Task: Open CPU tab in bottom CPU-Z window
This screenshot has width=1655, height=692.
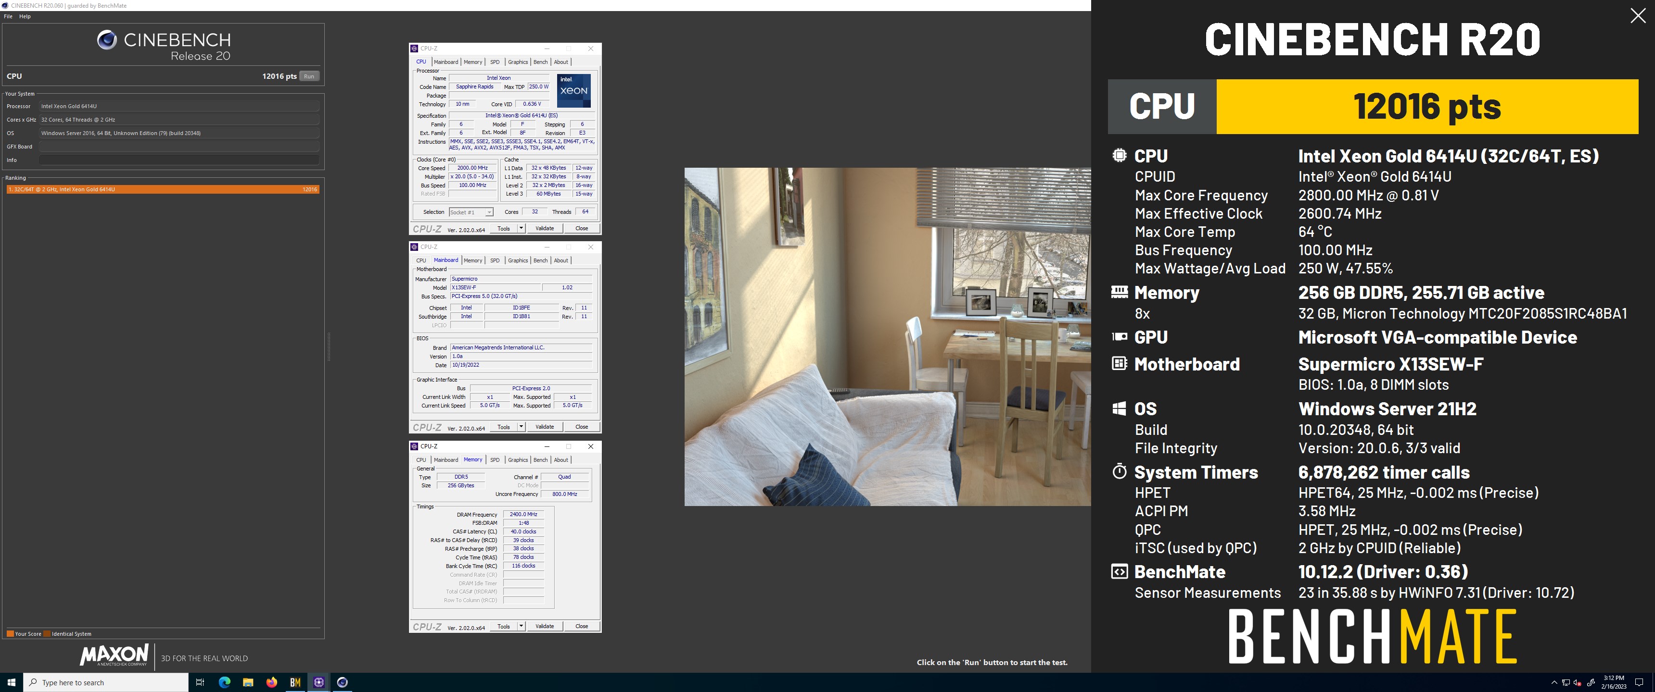Action: pyautogui.click(x=421, y=459)
